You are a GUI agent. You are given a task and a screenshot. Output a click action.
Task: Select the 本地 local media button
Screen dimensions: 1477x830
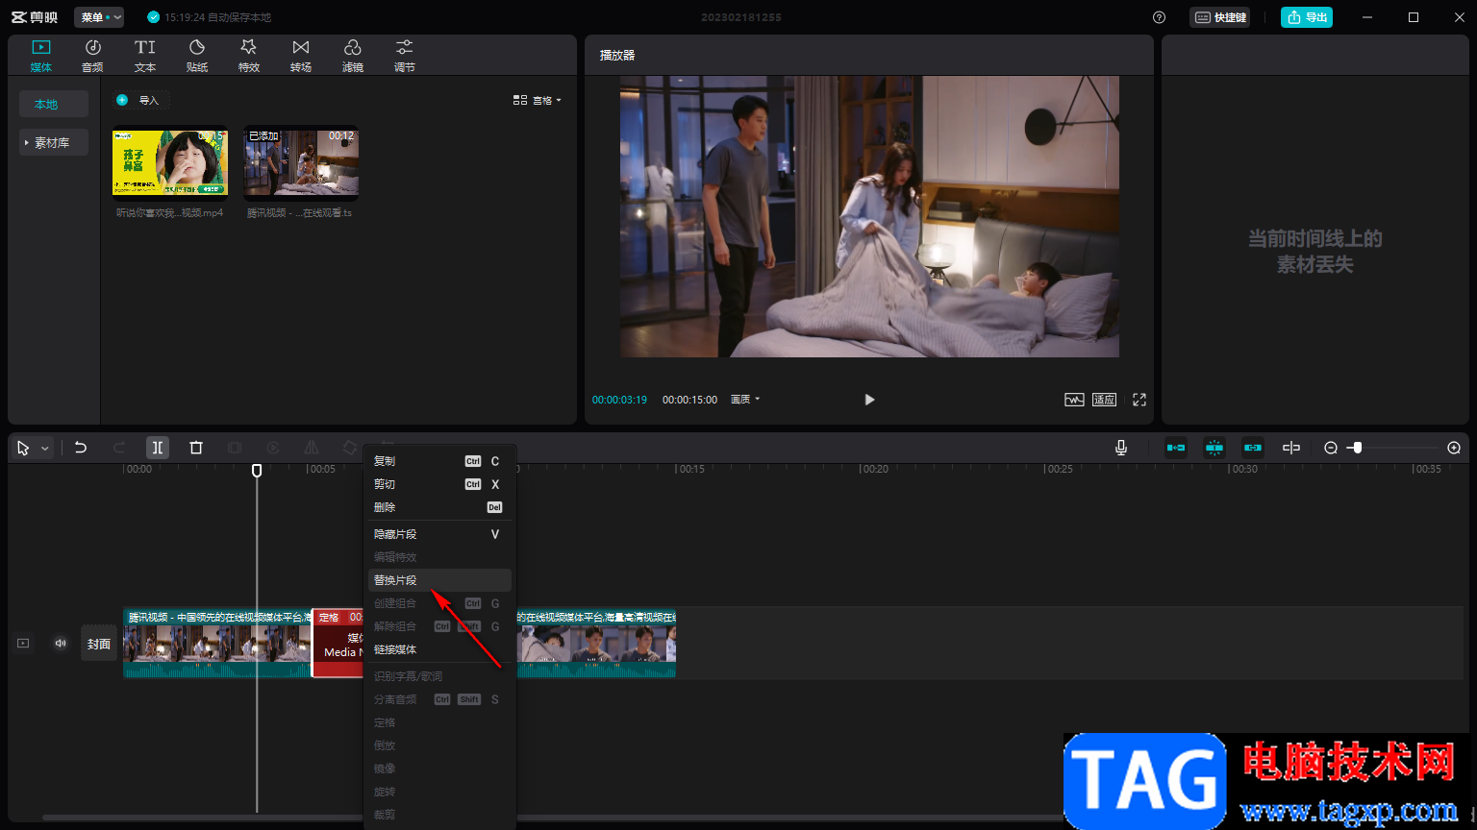click(54, 104)
